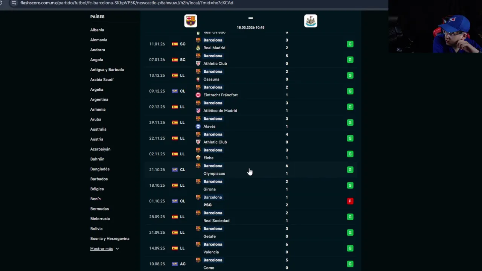The height and width of the screenshot is (271, 482).
Task: Click Spain flag in 13.12.25 row
Action: pyautogui.click(x=175, y=75)
